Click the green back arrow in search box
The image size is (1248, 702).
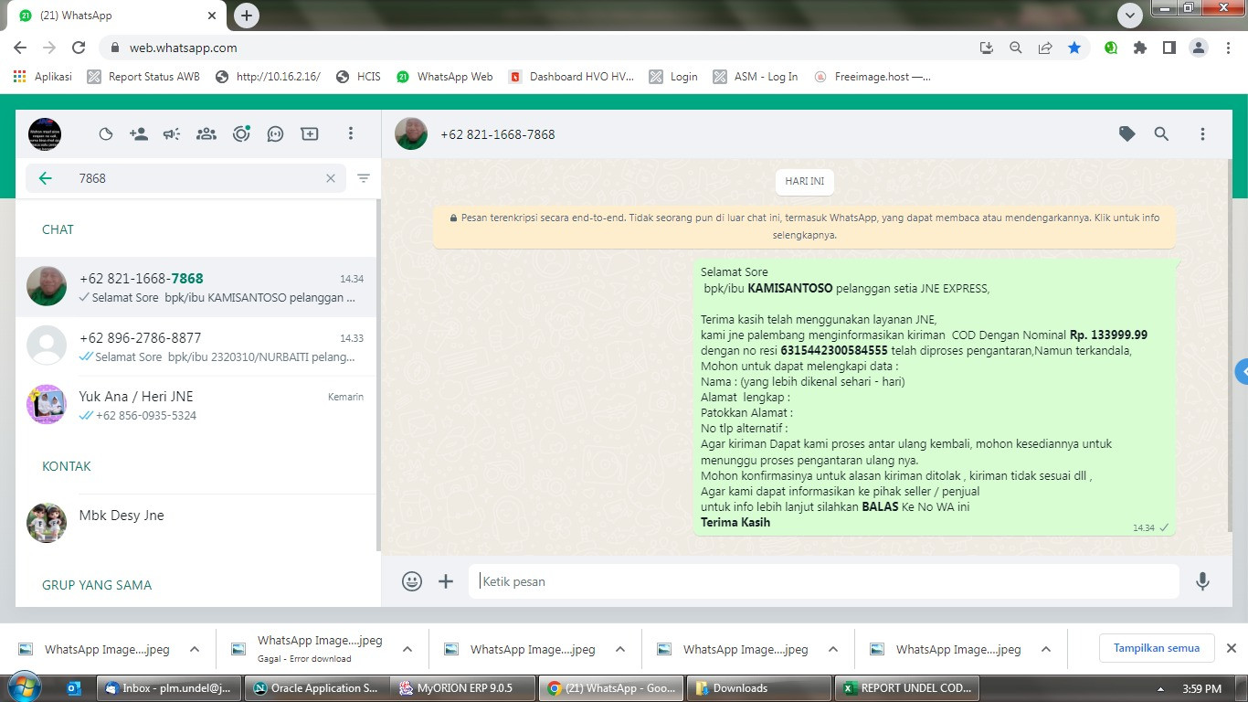45,178
